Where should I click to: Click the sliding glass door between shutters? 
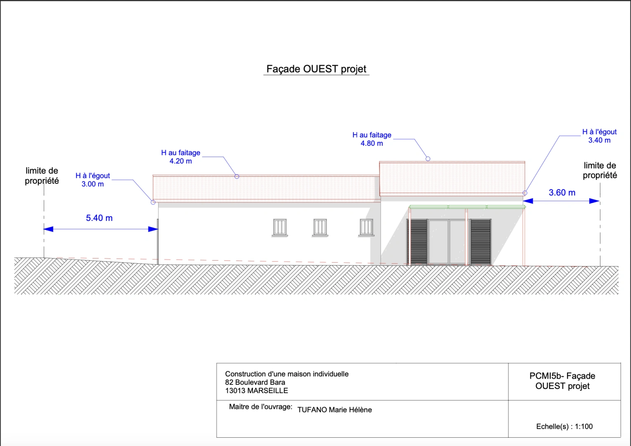click(x=448, y=242)
